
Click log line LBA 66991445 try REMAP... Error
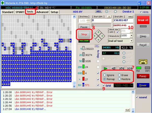[x=33, y=106]
